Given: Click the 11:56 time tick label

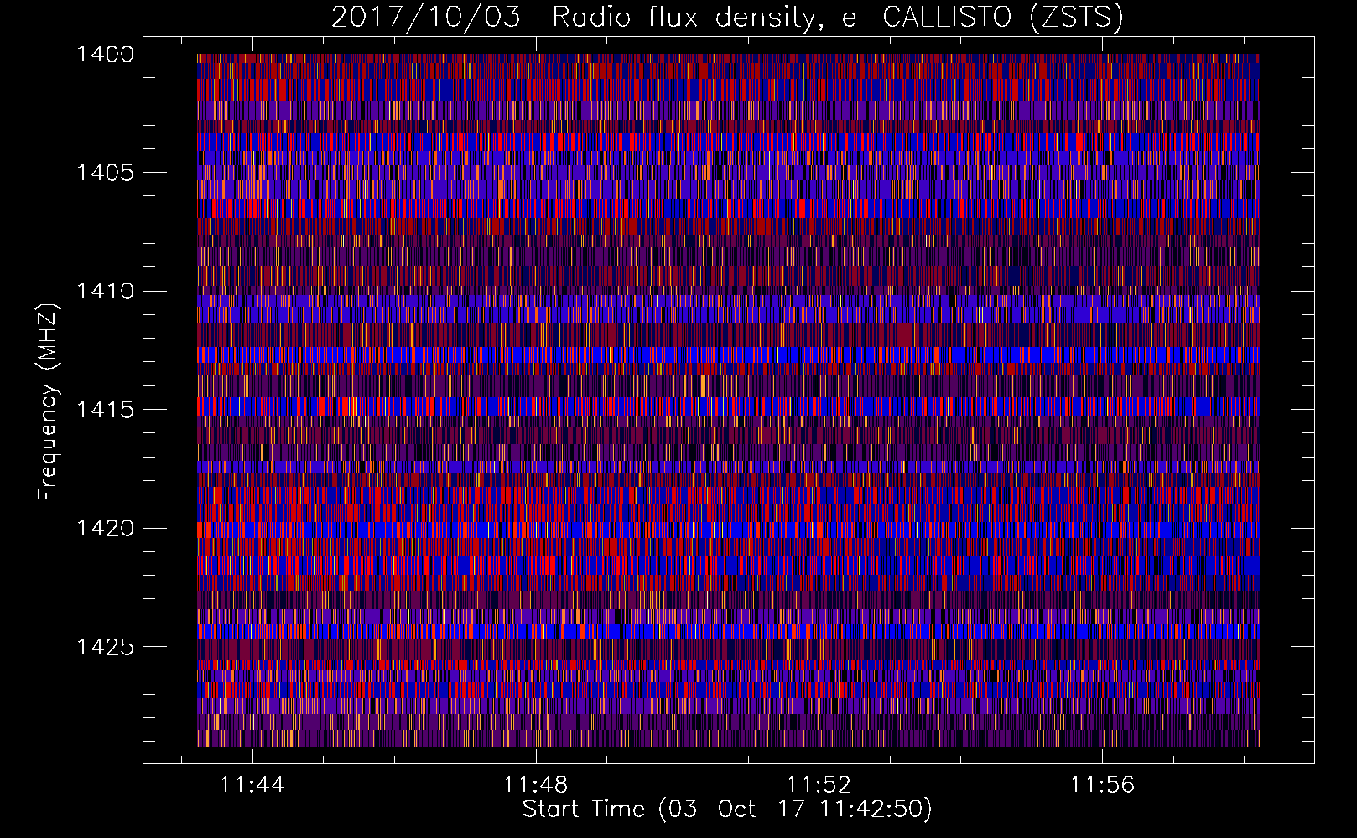Looking at the screenshot, I should pos(1102,785).
